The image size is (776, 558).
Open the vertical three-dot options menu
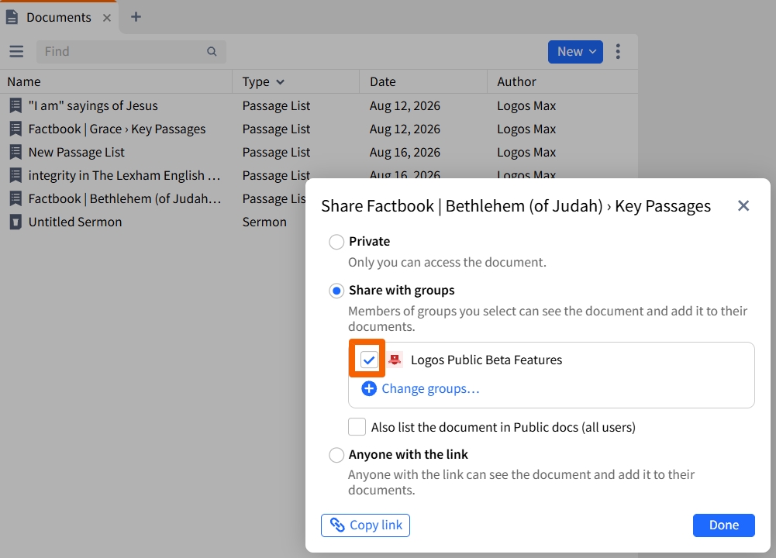618,51
